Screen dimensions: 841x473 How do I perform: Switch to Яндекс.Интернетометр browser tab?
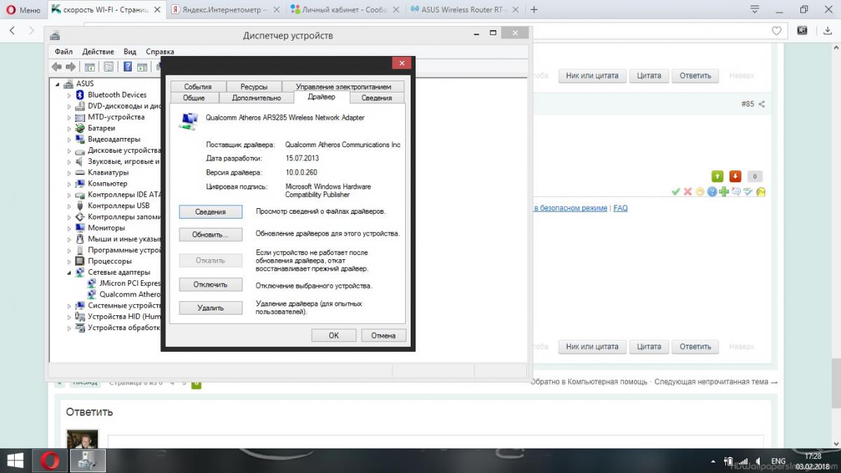(x=226, y=10)
